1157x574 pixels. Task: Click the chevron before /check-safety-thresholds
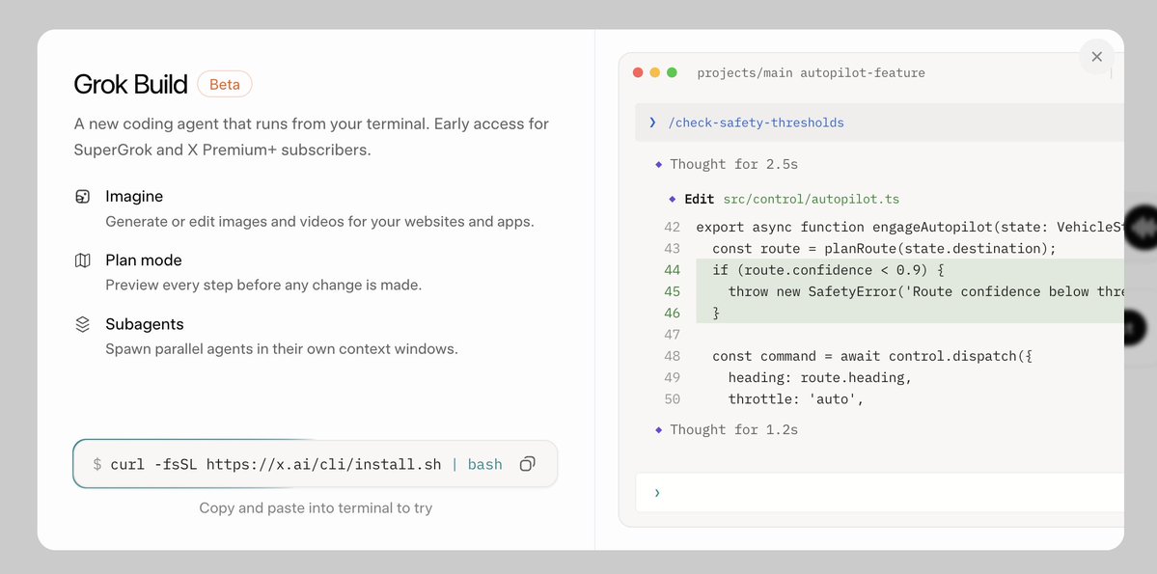pos(652,123)
